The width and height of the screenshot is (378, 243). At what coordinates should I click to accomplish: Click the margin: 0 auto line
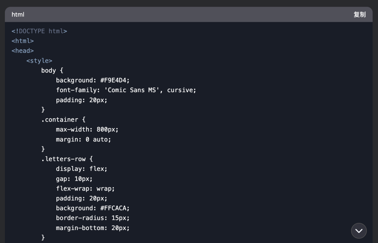tap(83, 139)
